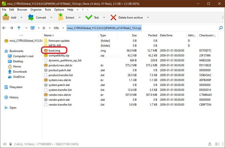This screenshot has width=225, height=148.
Task: Open History in the left sidebar
Action: (x=14, y=97)
